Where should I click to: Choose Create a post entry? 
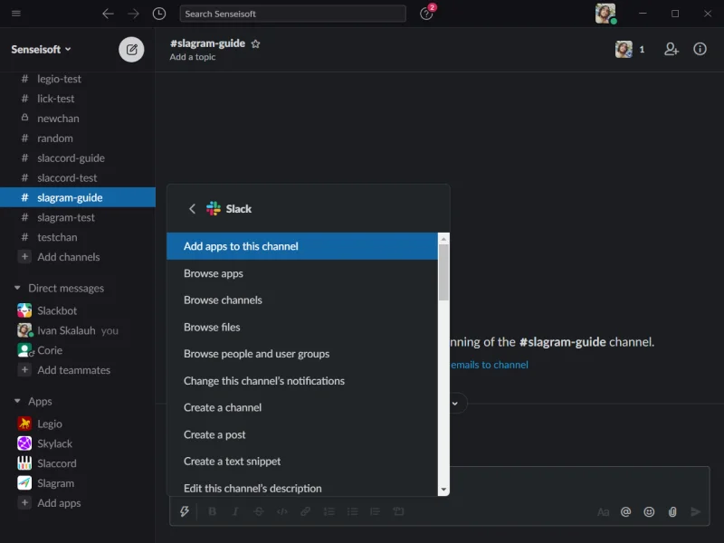click(x=302, y=435)
